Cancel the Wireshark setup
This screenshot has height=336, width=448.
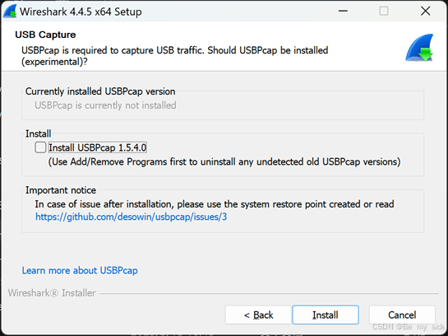click(x=402, y=315)
